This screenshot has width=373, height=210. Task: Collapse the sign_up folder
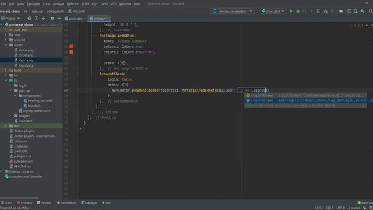[10, 90]
